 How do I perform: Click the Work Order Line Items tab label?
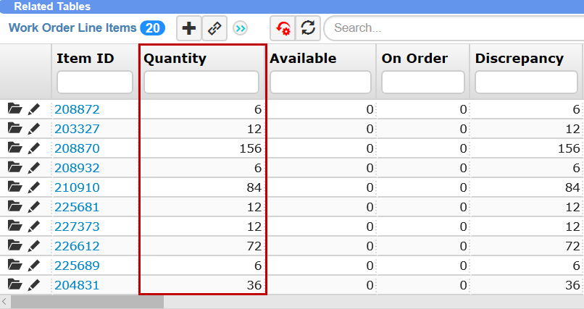[x=72, y=28]
